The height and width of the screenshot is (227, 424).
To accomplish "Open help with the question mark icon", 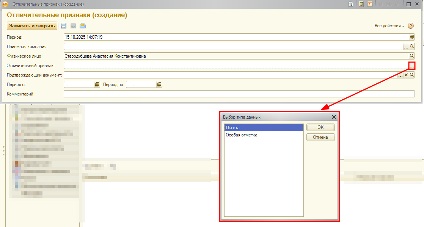I will [410, 26].
